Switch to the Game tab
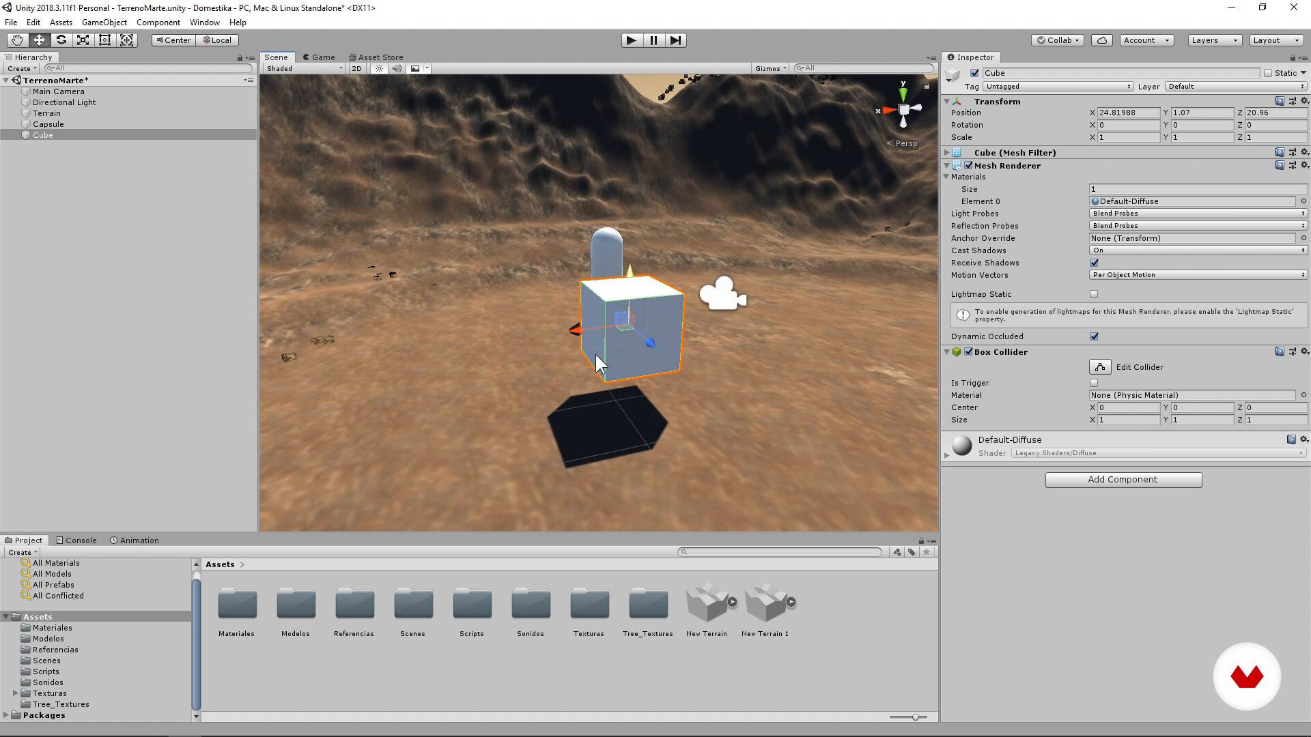1311x737 pixels. point(319,57)
